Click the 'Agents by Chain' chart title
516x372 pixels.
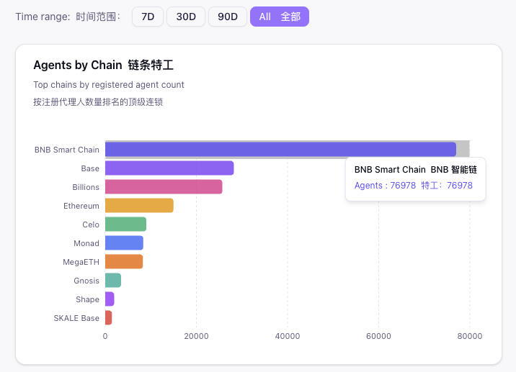pos(78,65)
